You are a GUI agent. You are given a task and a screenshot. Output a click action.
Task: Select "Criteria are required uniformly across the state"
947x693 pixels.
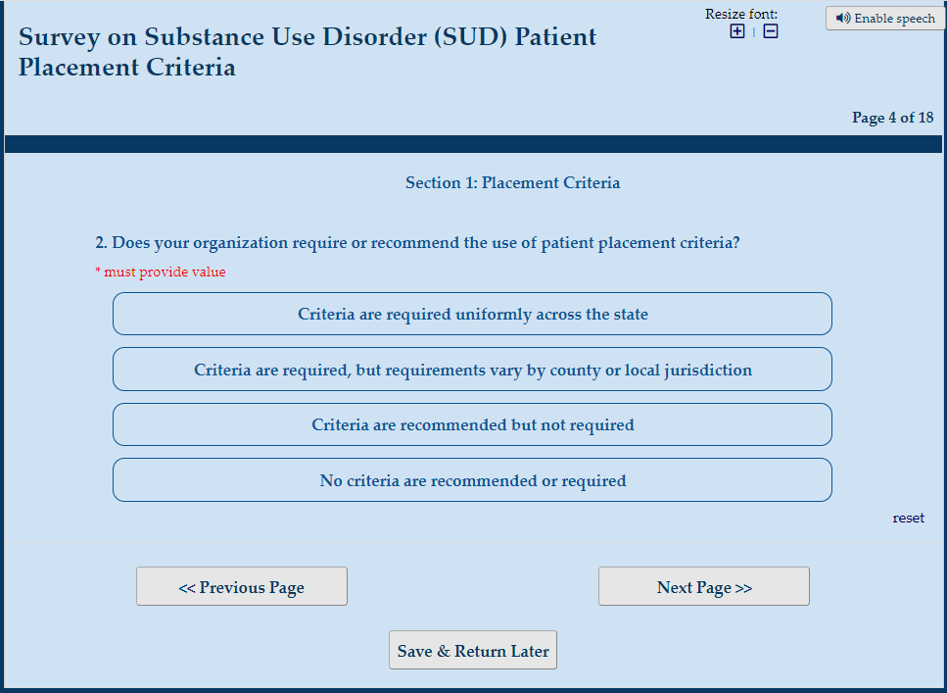coord(472,315)
